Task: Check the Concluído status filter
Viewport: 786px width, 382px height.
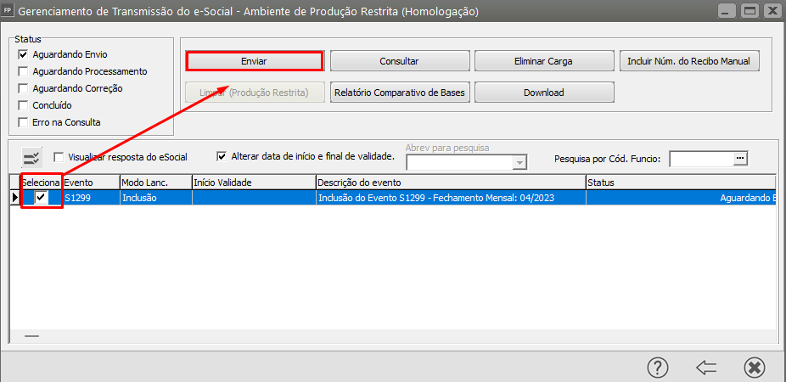Action: [x=23, y=105]
